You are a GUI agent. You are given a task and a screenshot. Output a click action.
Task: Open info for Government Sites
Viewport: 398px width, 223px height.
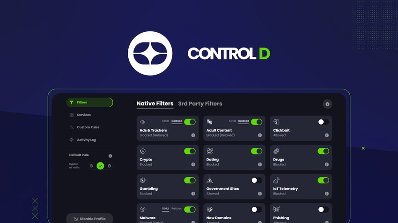[x=260, y=194]
